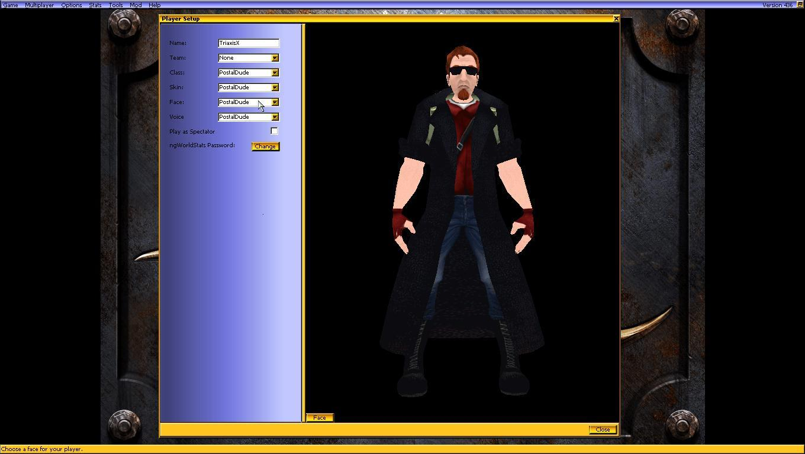
Task: Open the Stats menu
Action: point(95,5)
